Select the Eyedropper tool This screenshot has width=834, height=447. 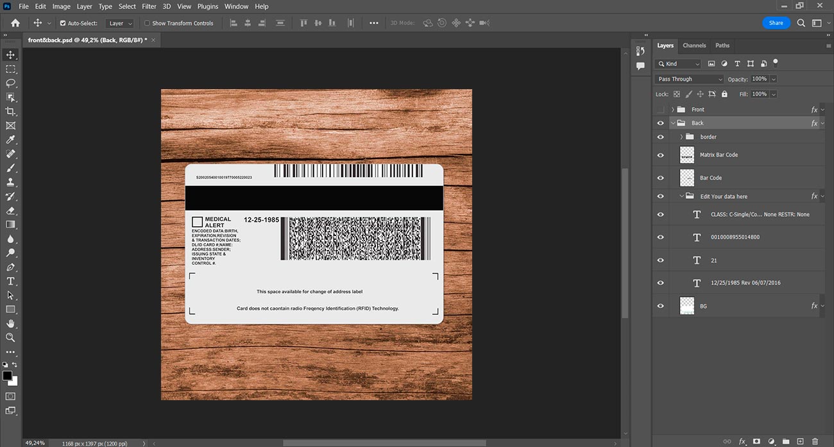coord(10,139)
